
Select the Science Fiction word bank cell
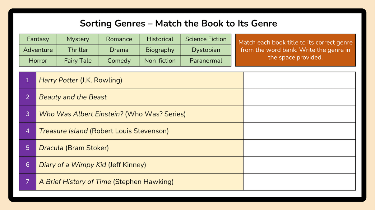(x=206, y=39)
